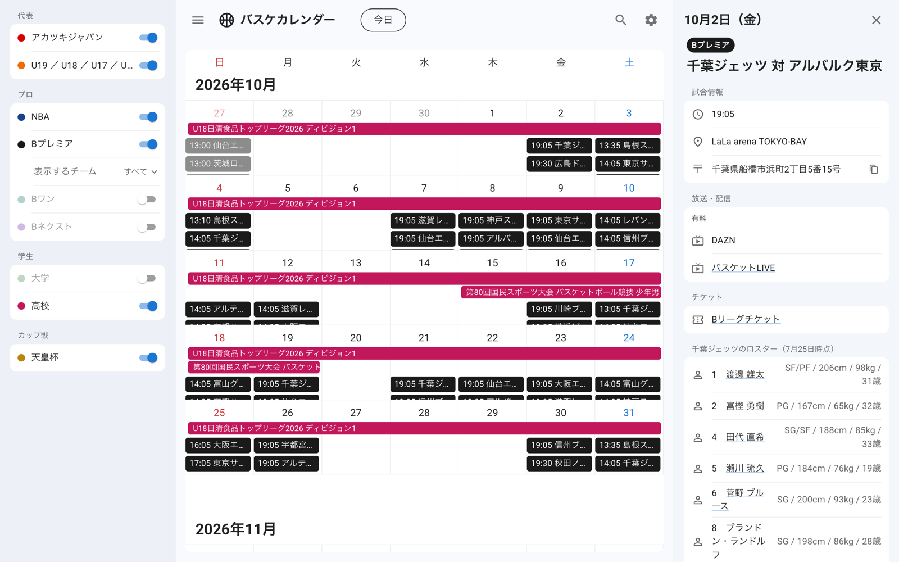Screen dimensions: 899x562
Task: Open Sept 27 event 13:00 茨城ロ…
Action: (x=218, y=164)
